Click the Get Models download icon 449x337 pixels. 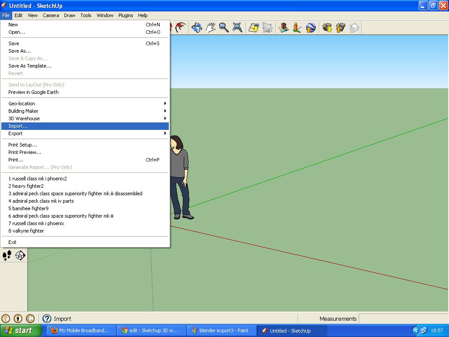[x=327, y=28]
